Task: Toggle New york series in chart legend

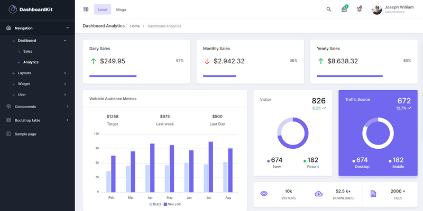Action: point(172,204)
